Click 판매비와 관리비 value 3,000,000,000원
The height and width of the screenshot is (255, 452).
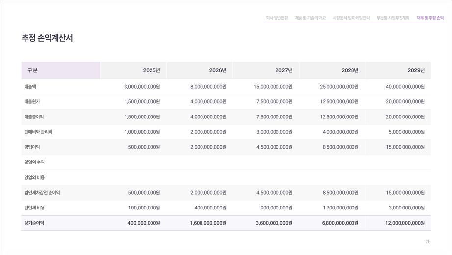point(274,132)
